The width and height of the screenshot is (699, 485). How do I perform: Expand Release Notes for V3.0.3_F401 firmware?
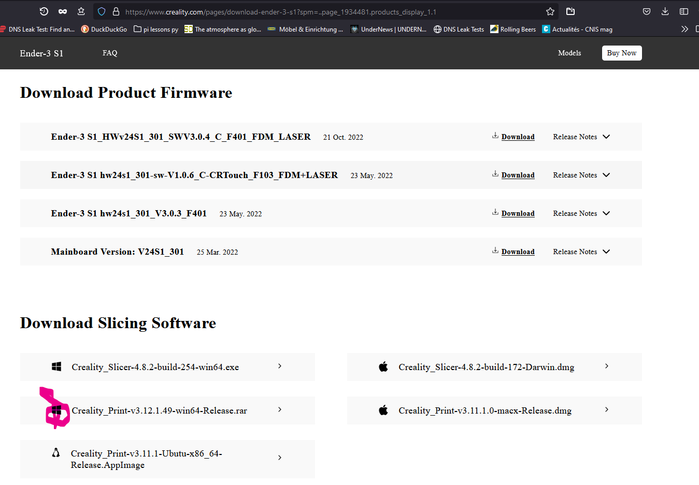click(581, 213)
